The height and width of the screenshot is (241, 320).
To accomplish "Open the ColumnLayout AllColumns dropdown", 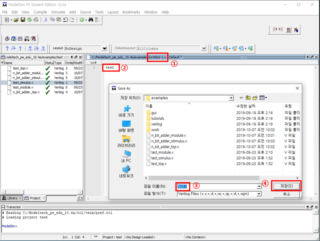I will (x=204, y=48).
